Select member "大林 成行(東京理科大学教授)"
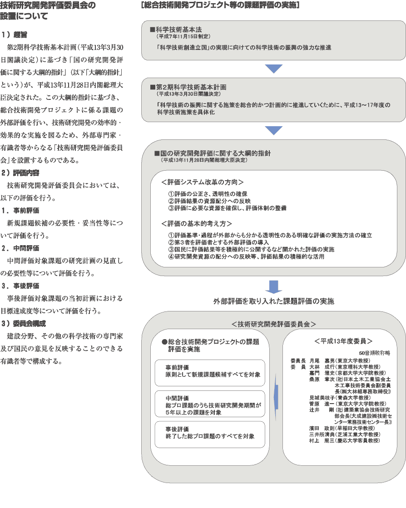Screen dimensions: 406x508 pos(345,367)
